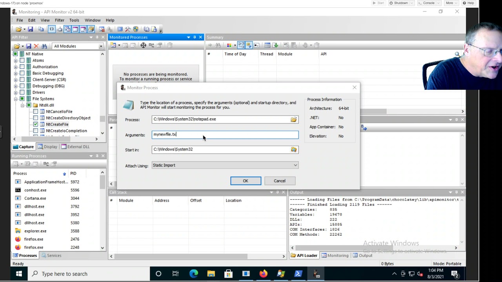The width and height of the screenshot is (502, 282).
Task: Open File Explorer from the taskbar
Action: (x=211, y=274)
